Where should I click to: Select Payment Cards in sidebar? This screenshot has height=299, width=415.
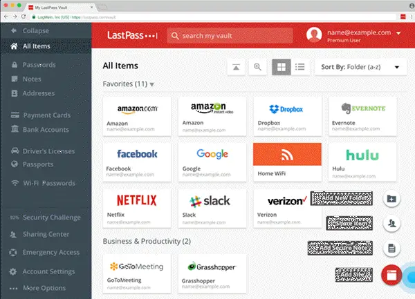(46, 115)
